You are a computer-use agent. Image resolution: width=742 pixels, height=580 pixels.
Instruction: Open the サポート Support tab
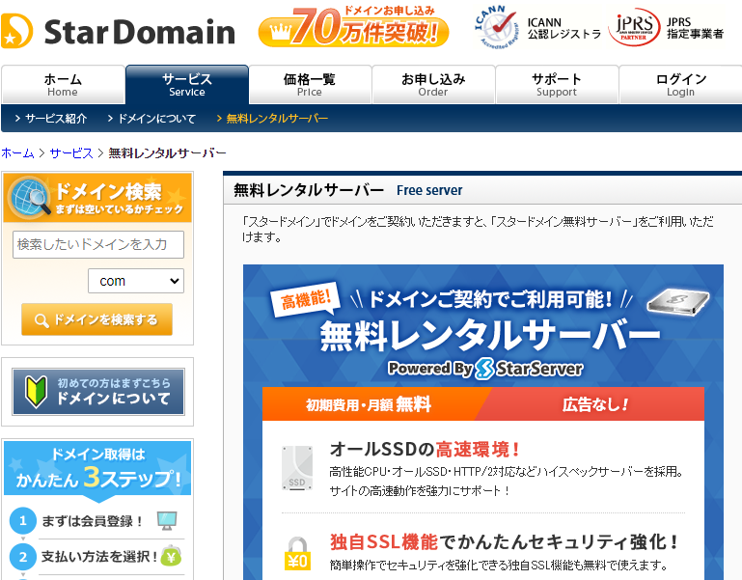(x=557, y=84)
